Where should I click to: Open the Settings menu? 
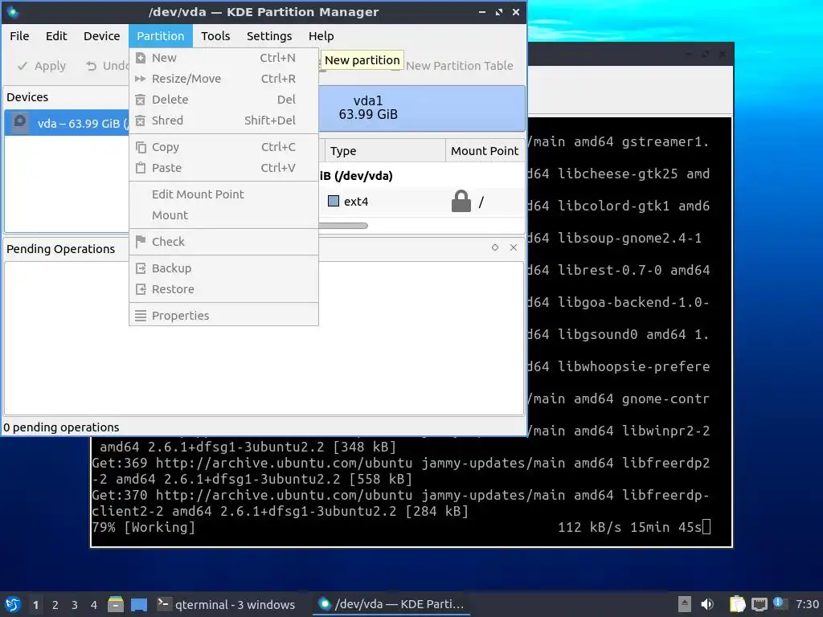269,36
